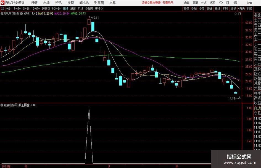Viewport: 261px width, 168px height.
Task: Open F10 company info
Action: point(225,9)
